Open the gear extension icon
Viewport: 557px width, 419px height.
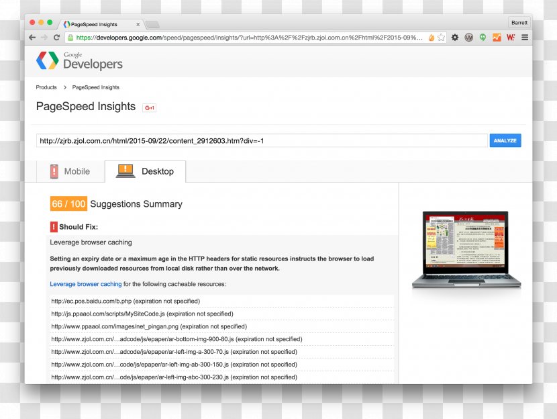click(x=455, y=38)
